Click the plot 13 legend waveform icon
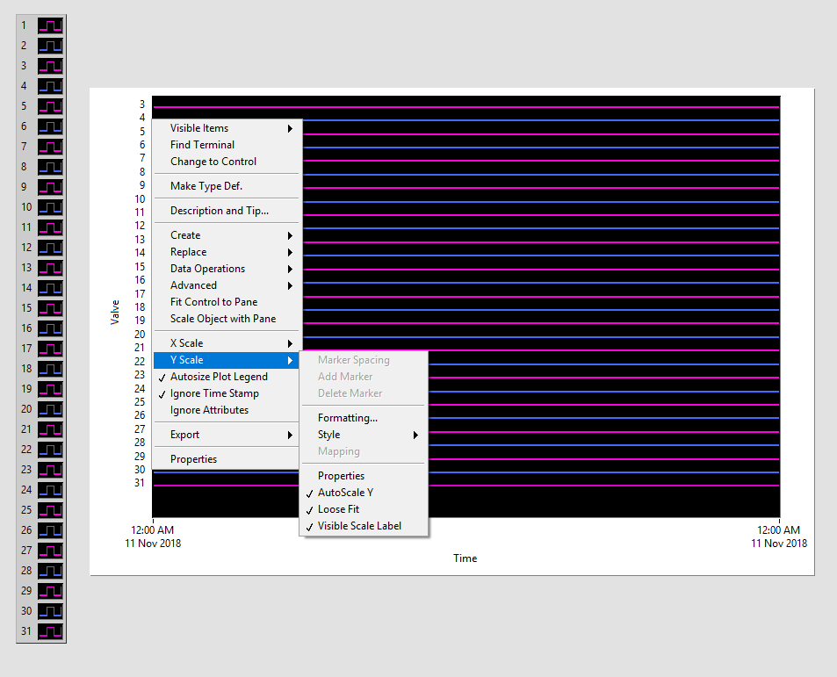Image resolution: width=837 pixels, height=677 pixels. (x=50, y=269)
